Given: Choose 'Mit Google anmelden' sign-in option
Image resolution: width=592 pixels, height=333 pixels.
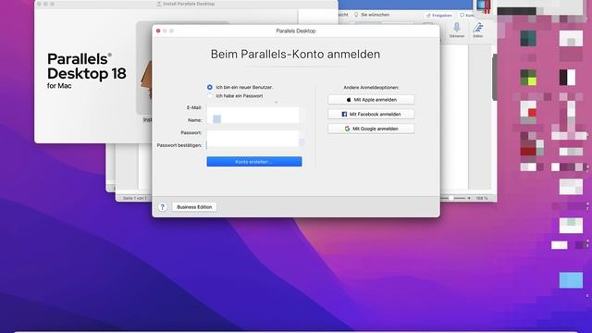Looking at the screenshot, I should pos(371,129).
